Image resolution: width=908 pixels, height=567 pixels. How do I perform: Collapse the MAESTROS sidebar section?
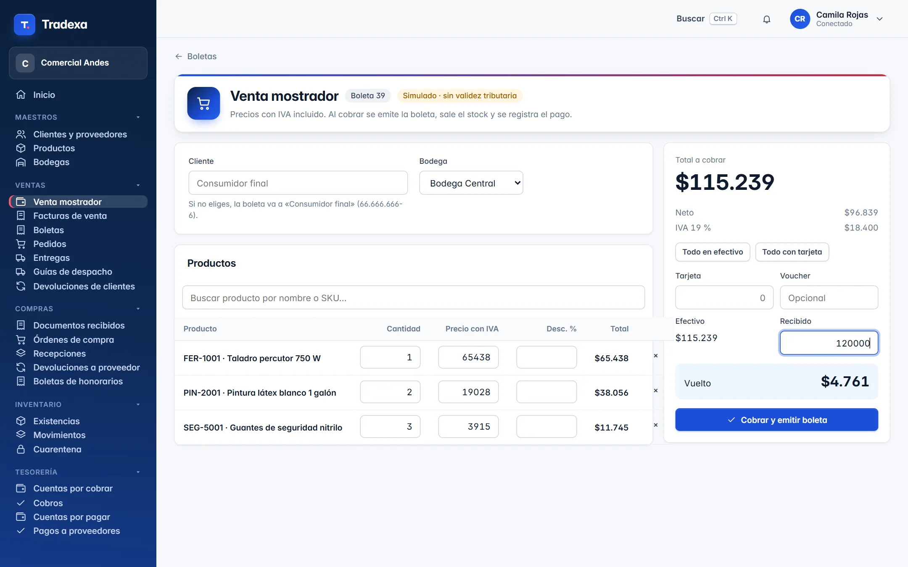tap(138, 117)
